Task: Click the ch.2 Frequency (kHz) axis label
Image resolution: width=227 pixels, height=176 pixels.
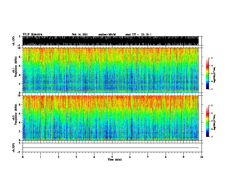Action: [15, 114]
